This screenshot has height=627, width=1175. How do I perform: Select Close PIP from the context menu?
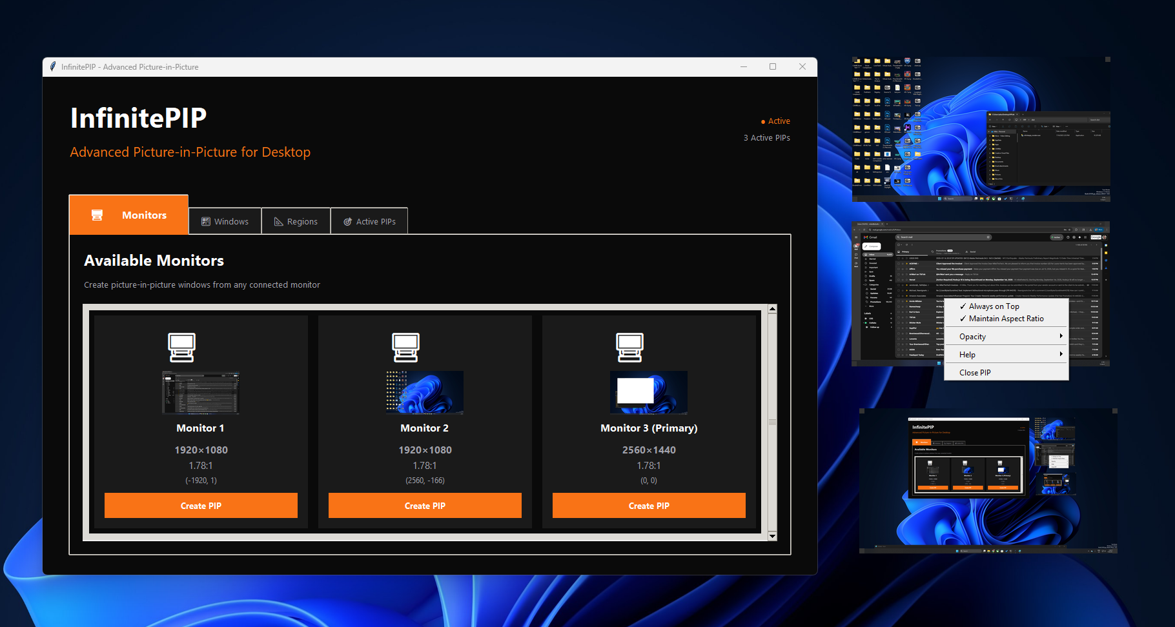pos(975,372)
